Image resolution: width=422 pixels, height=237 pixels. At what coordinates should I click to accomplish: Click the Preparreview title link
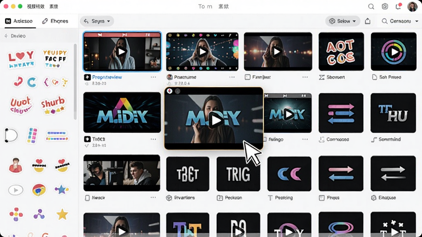107,77
